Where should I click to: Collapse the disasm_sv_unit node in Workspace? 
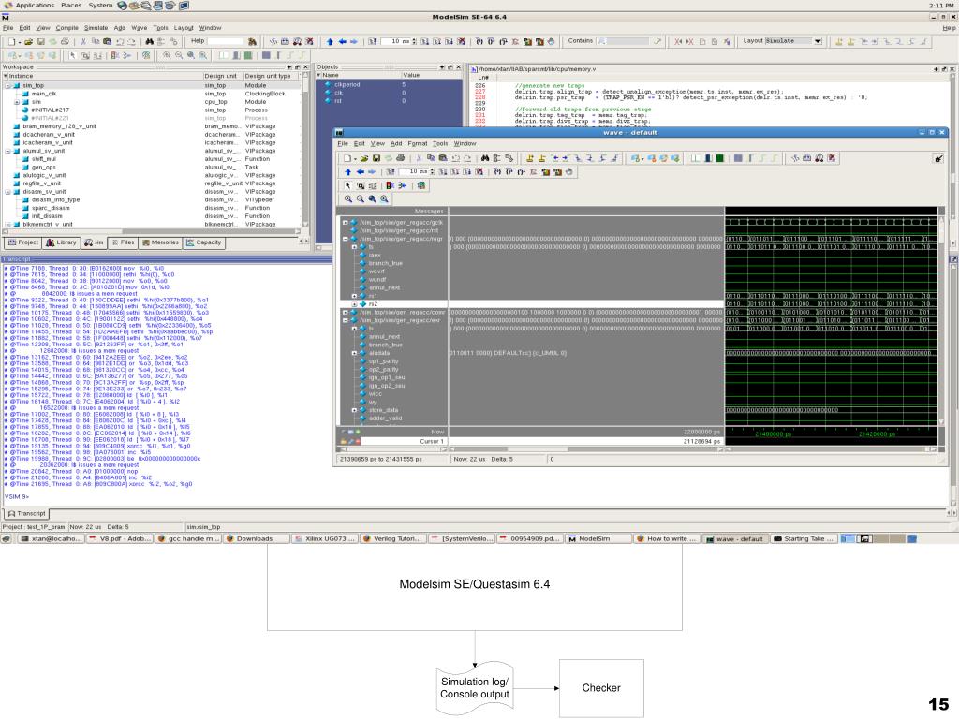[x=8, y=192]
